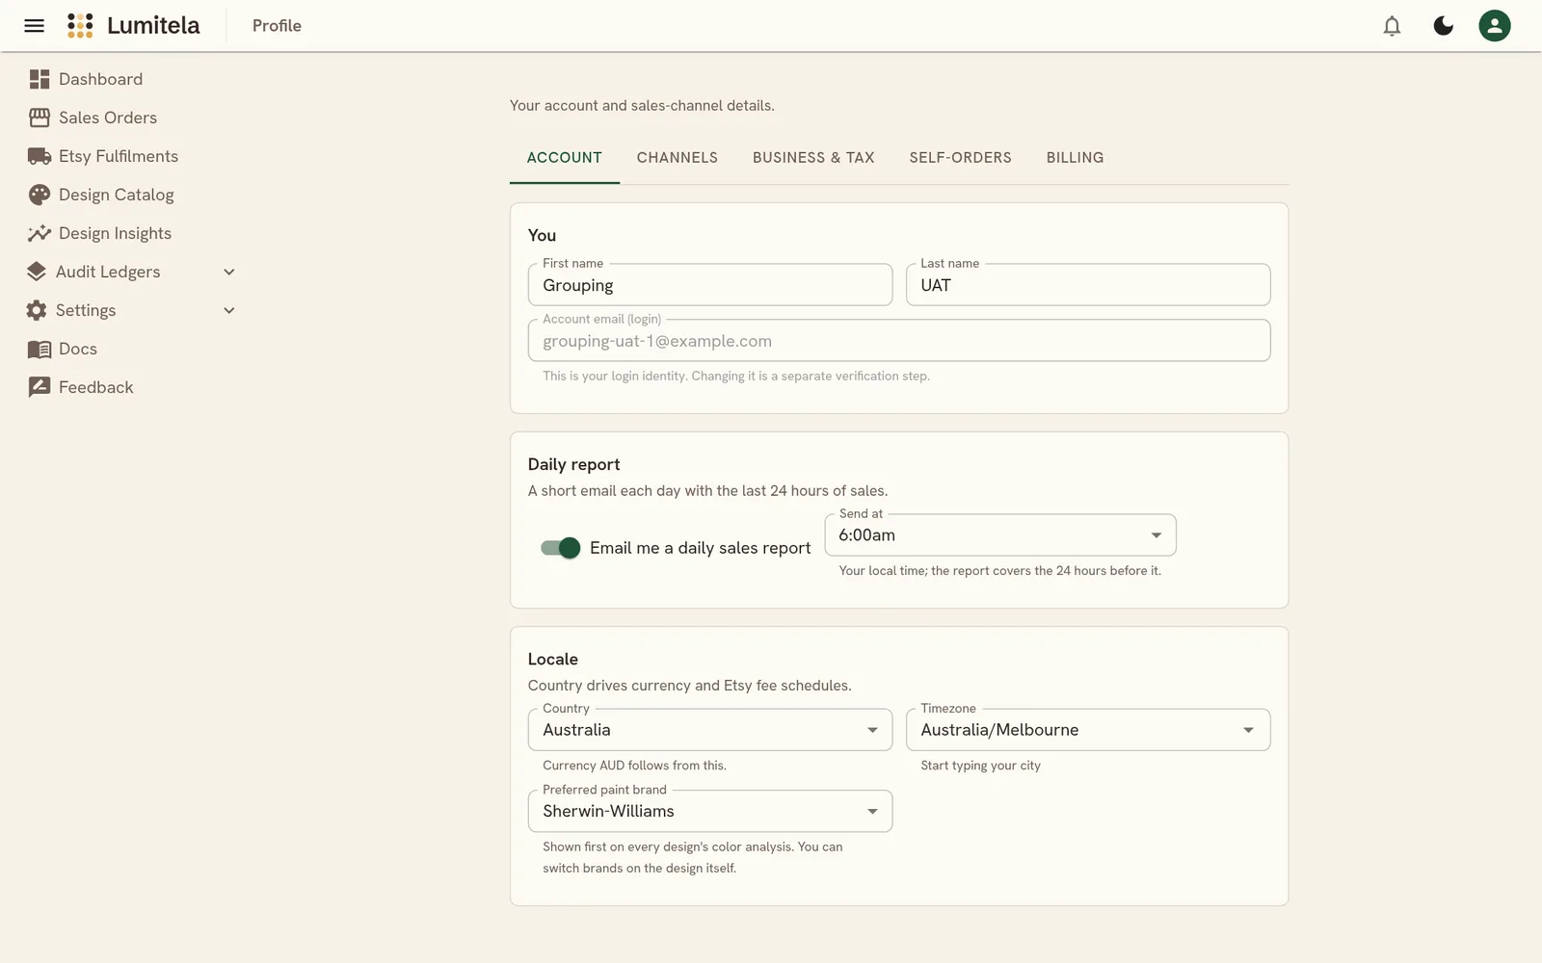The image size is (1542, 963).
Task: Open the hamburger navigation menu
Action: (x=35, y=26)
